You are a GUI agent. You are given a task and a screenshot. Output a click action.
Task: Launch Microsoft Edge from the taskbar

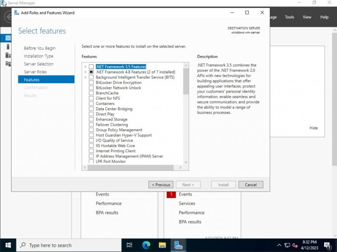coord(145,245)
